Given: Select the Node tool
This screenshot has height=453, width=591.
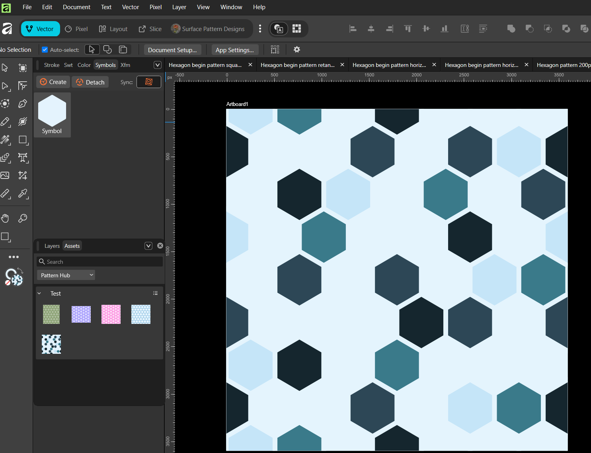Looking at the screenshot, I should [5, 86].
